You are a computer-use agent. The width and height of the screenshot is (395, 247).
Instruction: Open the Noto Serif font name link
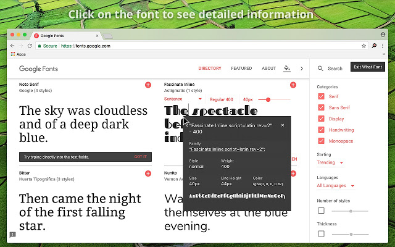point(29,85)
